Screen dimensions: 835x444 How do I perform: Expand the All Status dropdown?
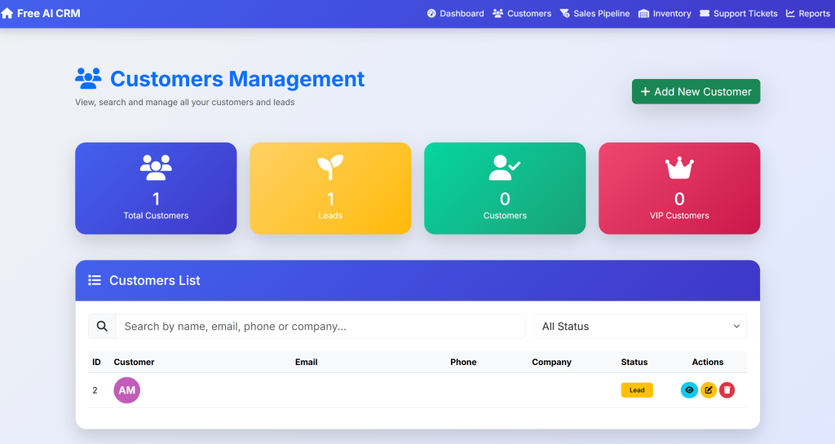click(640, 326)
